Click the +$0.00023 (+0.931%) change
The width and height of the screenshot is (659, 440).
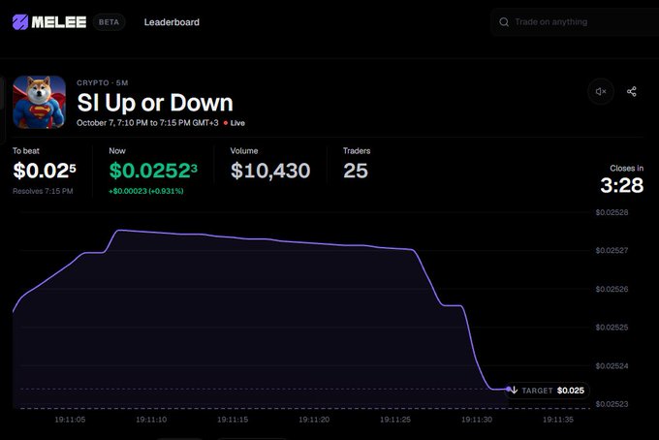click(145, 191)
